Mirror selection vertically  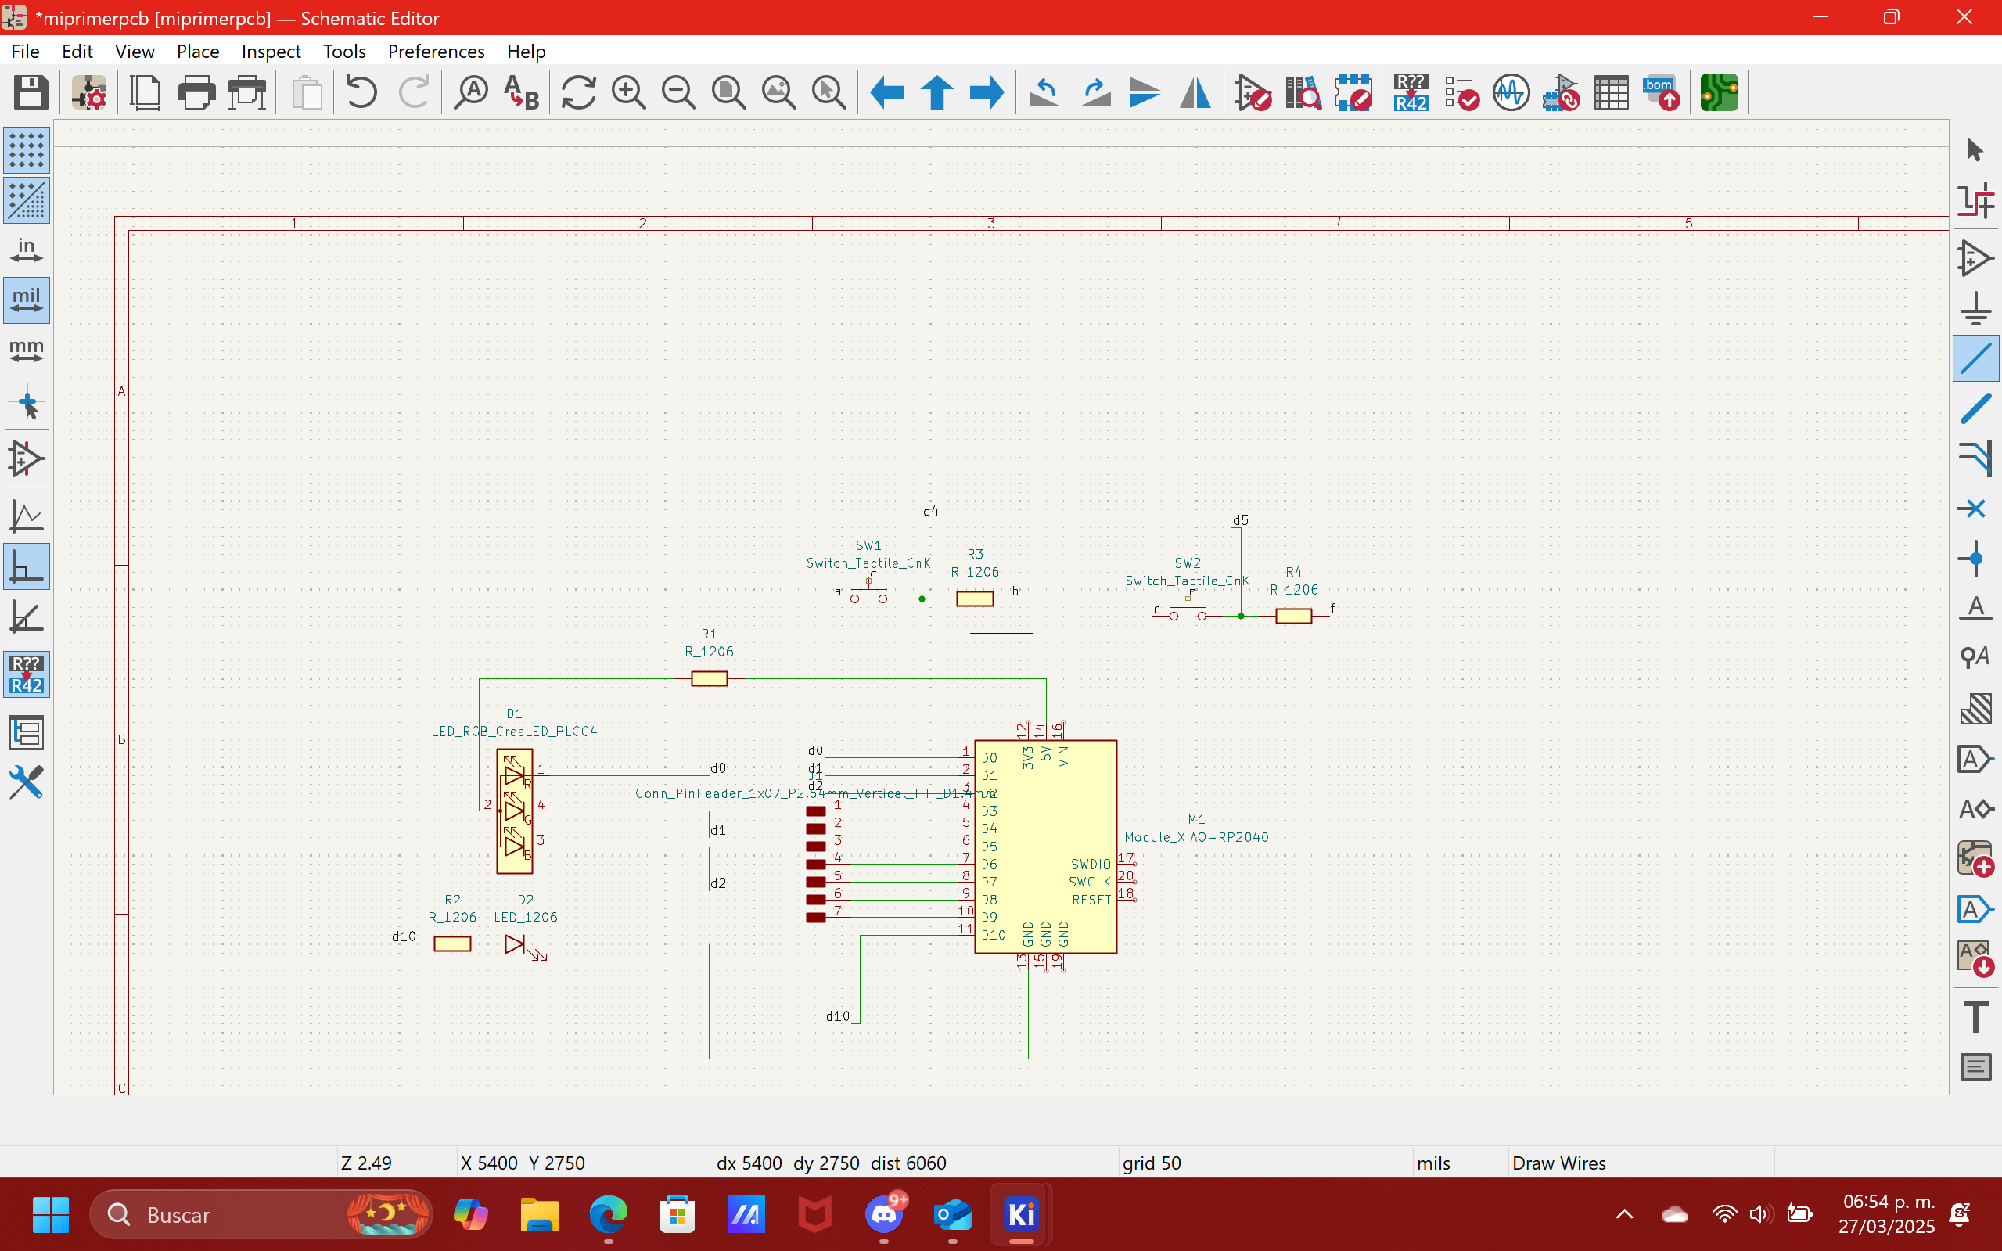pyautogui.click(x=1145, y=92)
